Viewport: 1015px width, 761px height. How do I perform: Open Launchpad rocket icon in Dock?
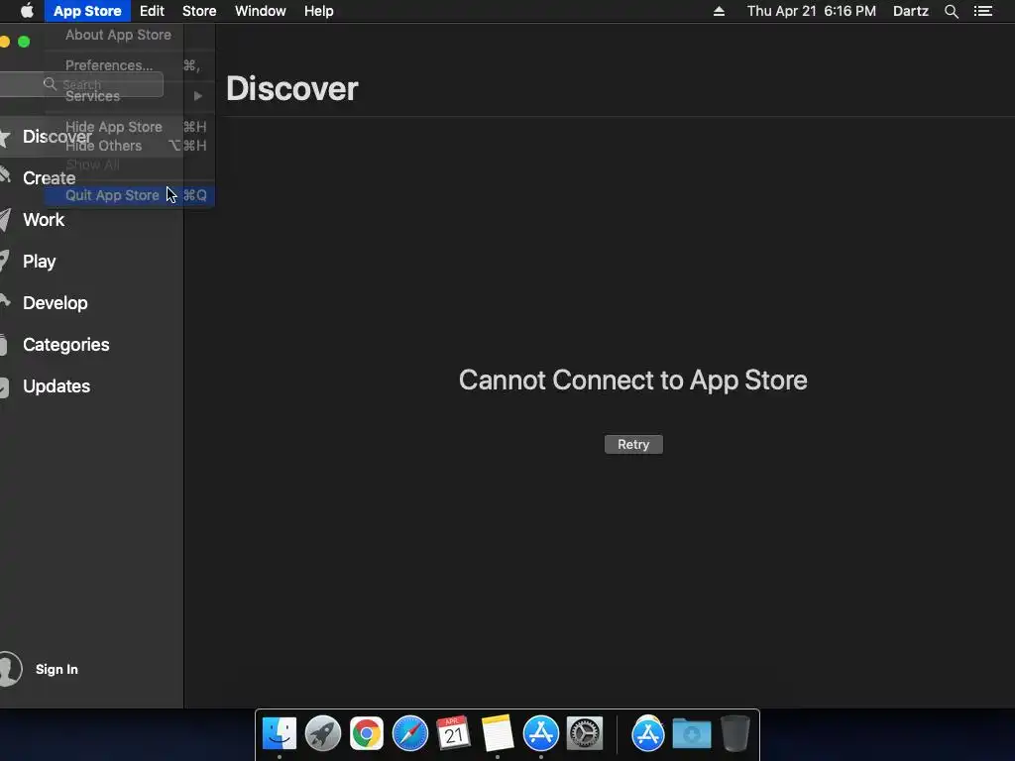coord(322,733)
